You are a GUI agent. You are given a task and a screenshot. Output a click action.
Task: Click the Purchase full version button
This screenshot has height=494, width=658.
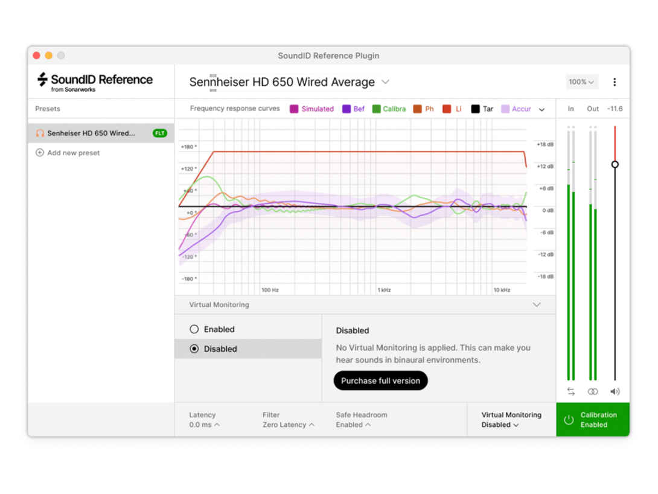click(x=380, y=380)
